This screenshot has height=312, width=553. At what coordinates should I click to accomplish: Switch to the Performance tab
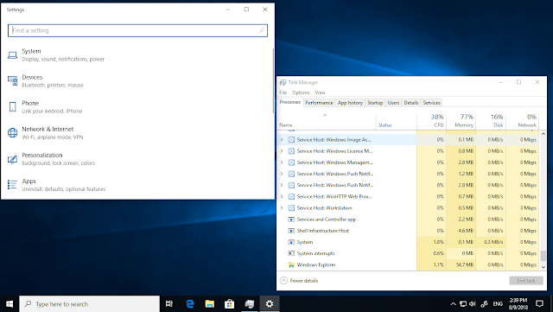pyautogui.click(x=319, y=103)
